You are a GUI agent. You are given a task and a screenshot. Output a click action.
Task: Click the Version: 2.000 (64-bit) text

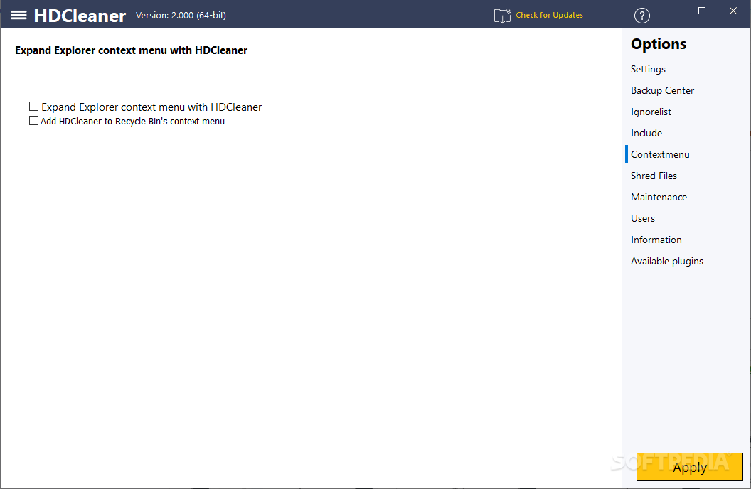[181, 16]
